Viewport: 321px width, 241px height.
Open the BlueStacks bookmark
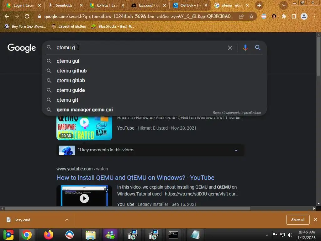pos(113,26)
